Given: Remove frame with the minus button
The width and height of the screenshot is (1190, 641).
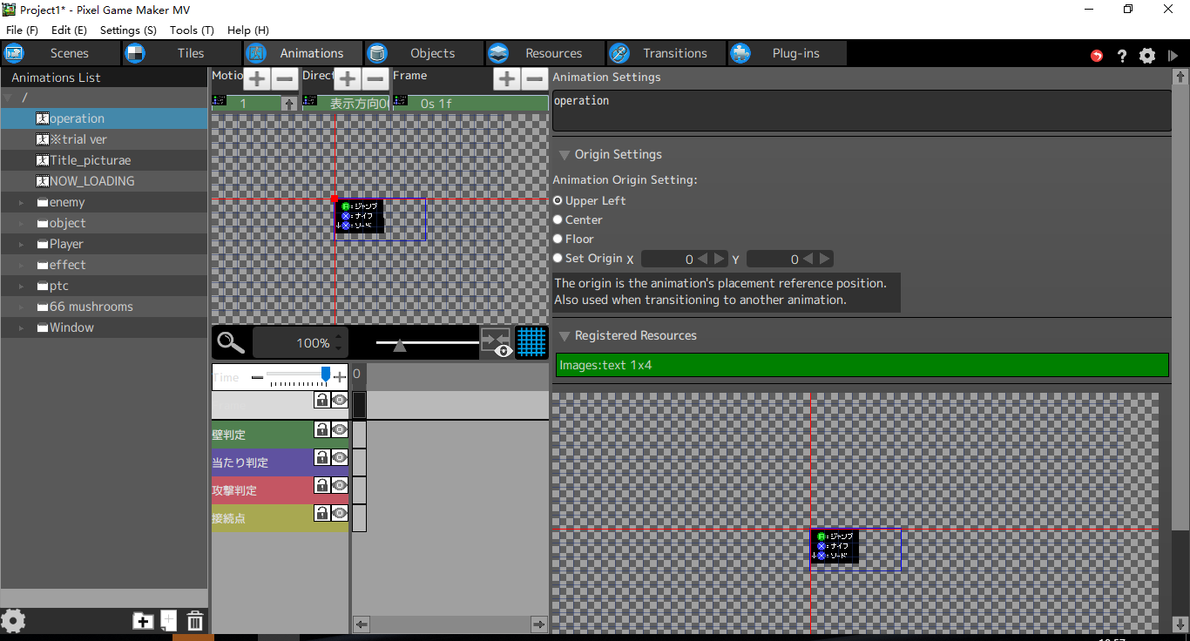Looking at the screenshot, I should pos(534,79).
